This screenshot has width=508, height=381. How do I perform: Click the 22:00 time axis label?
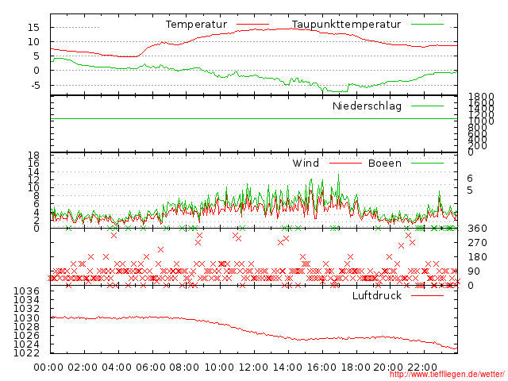coord(422,368)
